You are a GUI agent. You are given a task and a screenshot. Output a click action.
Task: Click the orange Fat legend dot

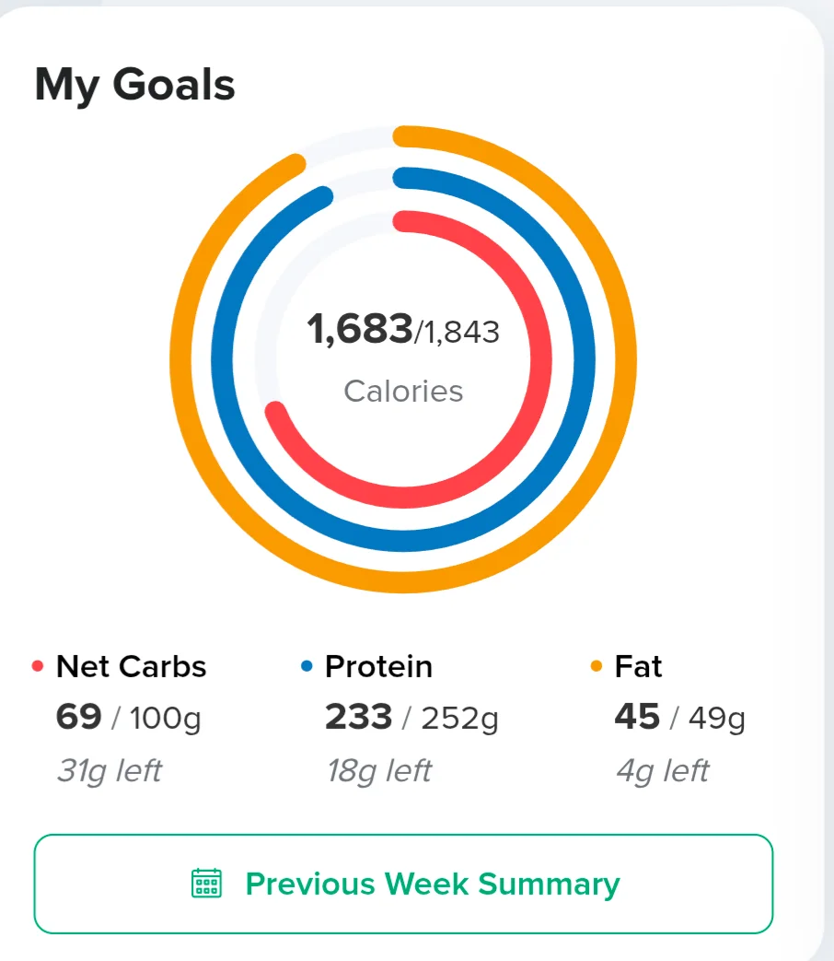596,666
